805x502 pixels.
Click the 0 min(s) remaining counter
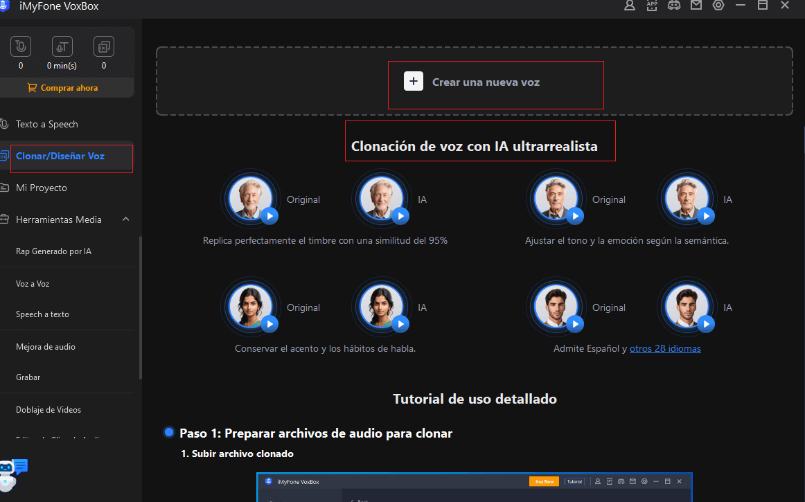[x=62, y=66]
